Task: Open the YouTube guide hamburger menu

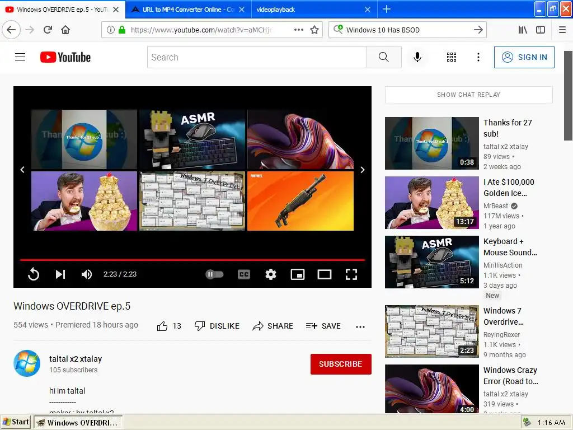Action: [20, 57]
